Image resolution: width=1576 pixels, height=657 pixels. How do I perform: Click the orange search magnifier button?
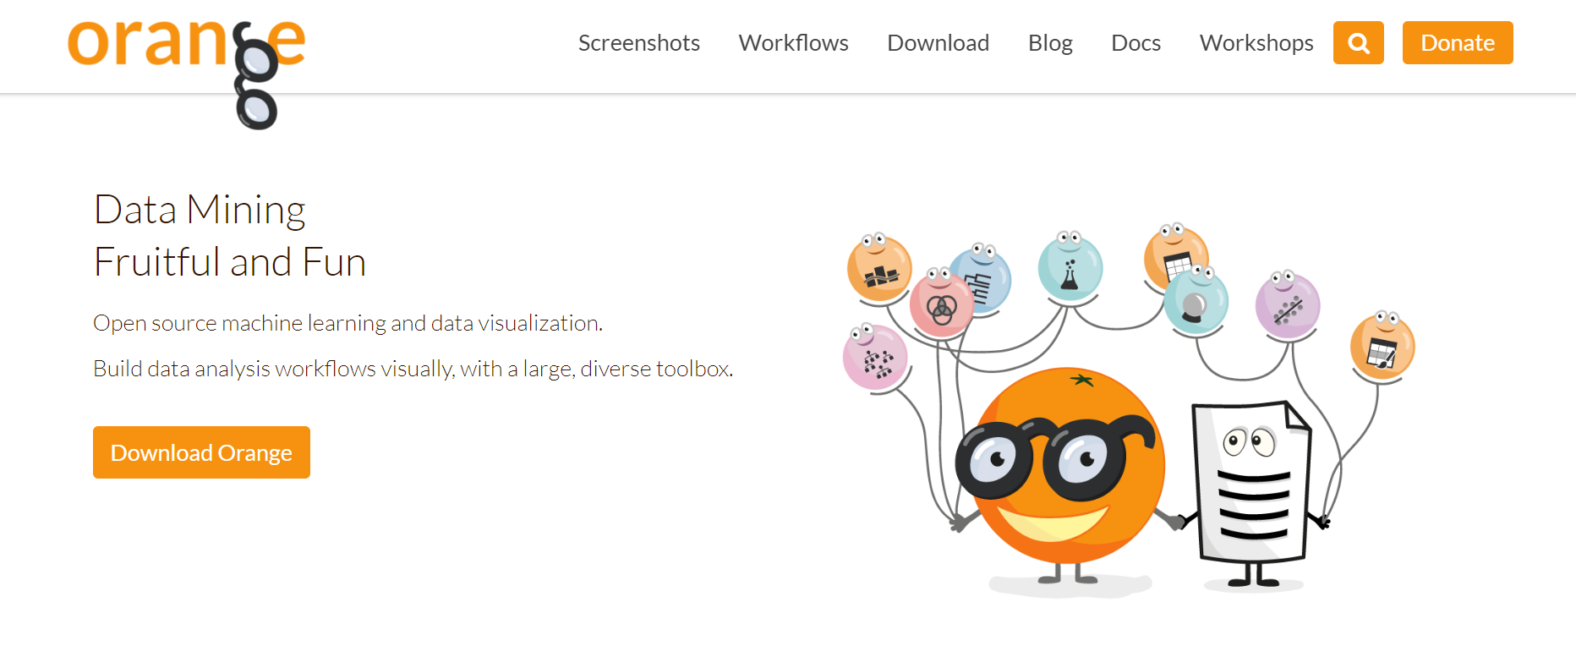1358,43
